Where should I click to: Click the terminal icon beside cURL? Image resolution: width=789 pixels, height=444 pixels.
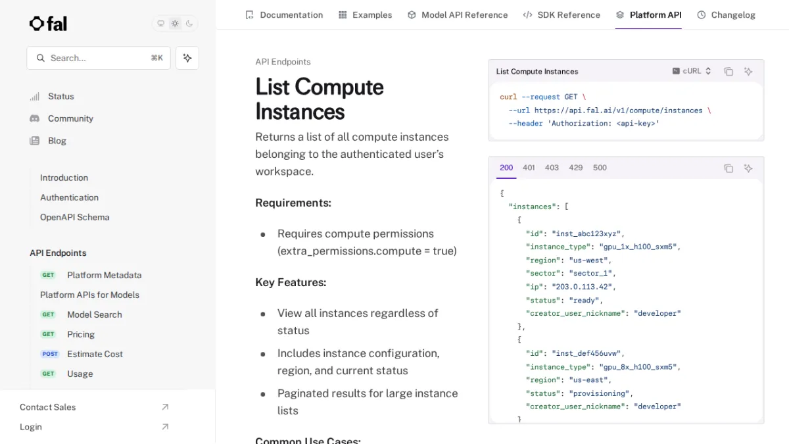676,71
